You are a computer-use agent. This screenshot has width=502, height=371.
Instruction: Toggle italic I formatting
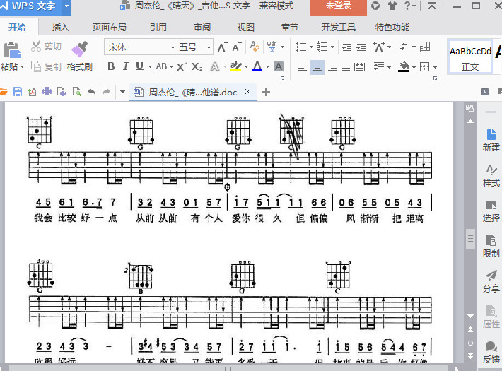coord(126,66)
